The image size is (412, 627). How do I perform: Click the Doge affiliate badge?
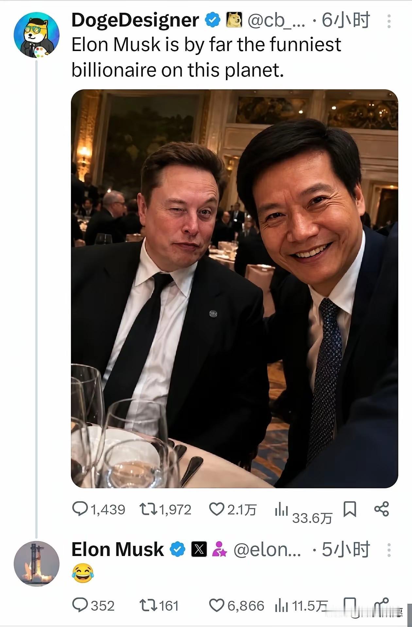pos(234,20)
